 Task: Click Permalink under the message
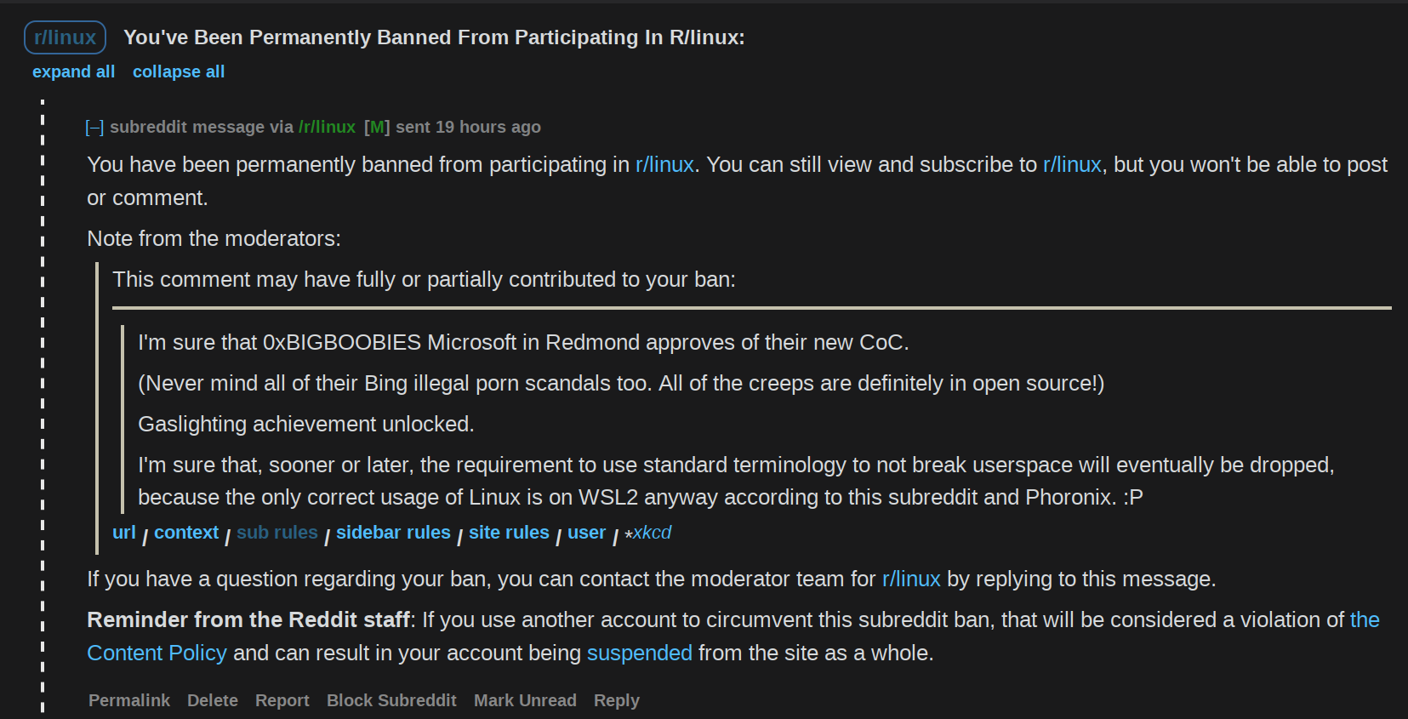pyautogui.click(x=129, y=700)
